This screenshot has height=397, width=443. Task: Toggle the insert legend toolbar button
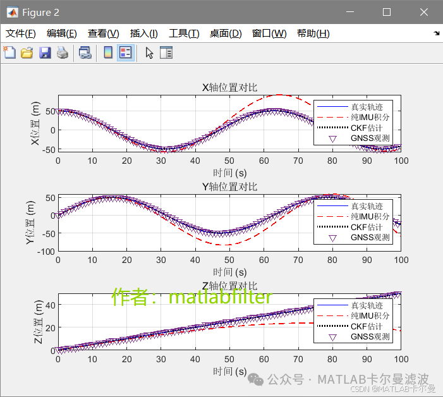(126, 52)
